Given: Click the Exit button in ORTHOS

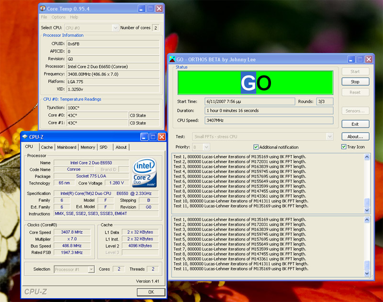Looking at the screenshot, I should coord(355,124).
